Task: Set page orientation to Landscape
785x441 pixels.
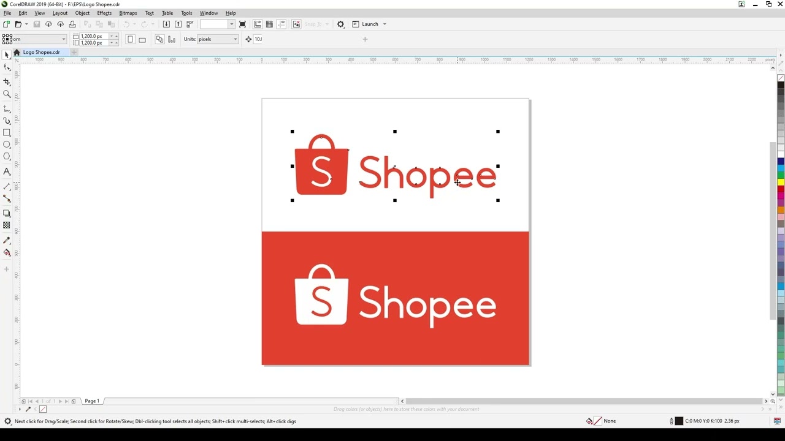Action: (x=142, y=39)
